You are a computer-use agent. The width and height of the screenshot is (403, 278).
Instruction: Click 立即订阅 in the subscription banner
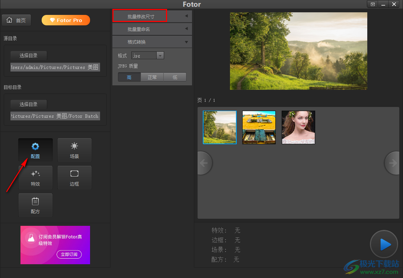pyautogui.click(x=69, y=254)
